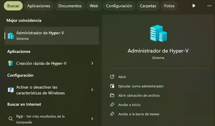Click the magnifier icon beside hyp web search
The width and height of the screenshot is (215, 126).
pos(11,119)
